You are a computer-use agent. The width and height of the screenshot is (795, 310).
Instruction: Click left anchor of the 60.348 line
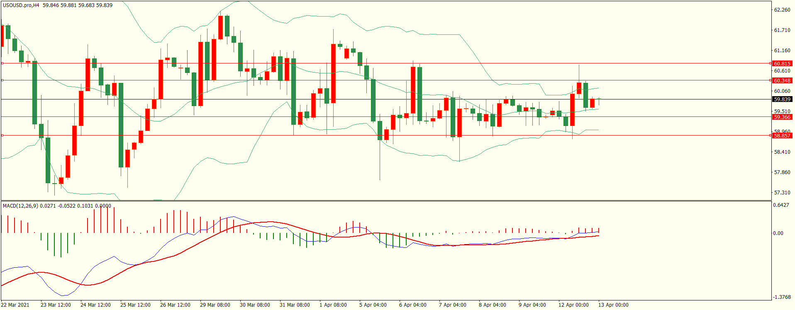(x=2, y=80)
